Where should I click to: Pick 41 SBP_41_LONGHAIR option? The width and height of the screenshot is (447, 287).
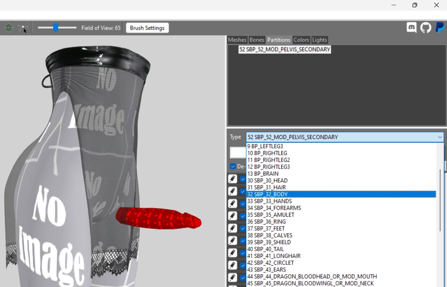(x=341, y=256)
